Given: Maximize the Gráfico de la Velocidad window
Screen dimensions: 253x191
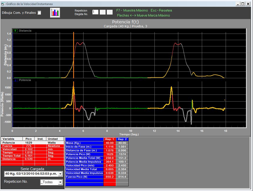Looking at the screenshot, I should 243,4.
